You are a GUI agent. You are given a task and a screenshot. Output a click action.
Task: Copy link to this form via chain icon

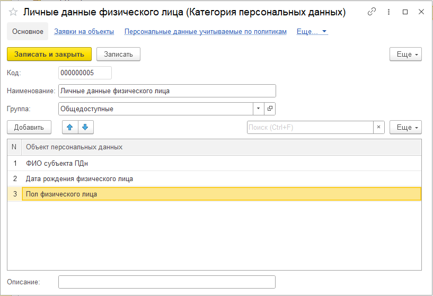pos(372,12)
